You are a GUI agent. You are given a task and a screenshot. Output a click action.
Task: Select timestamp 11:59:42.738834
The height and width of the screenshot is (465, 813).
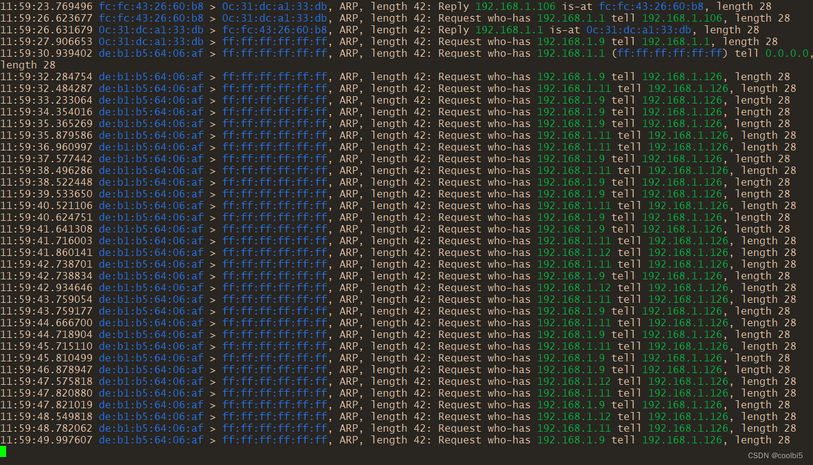(46, 276)
